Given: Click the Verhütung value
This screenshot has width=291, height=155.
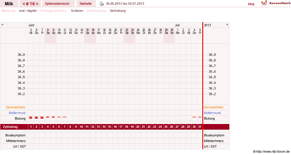Looking at the screenshot, I should click(x=118, y=11).
